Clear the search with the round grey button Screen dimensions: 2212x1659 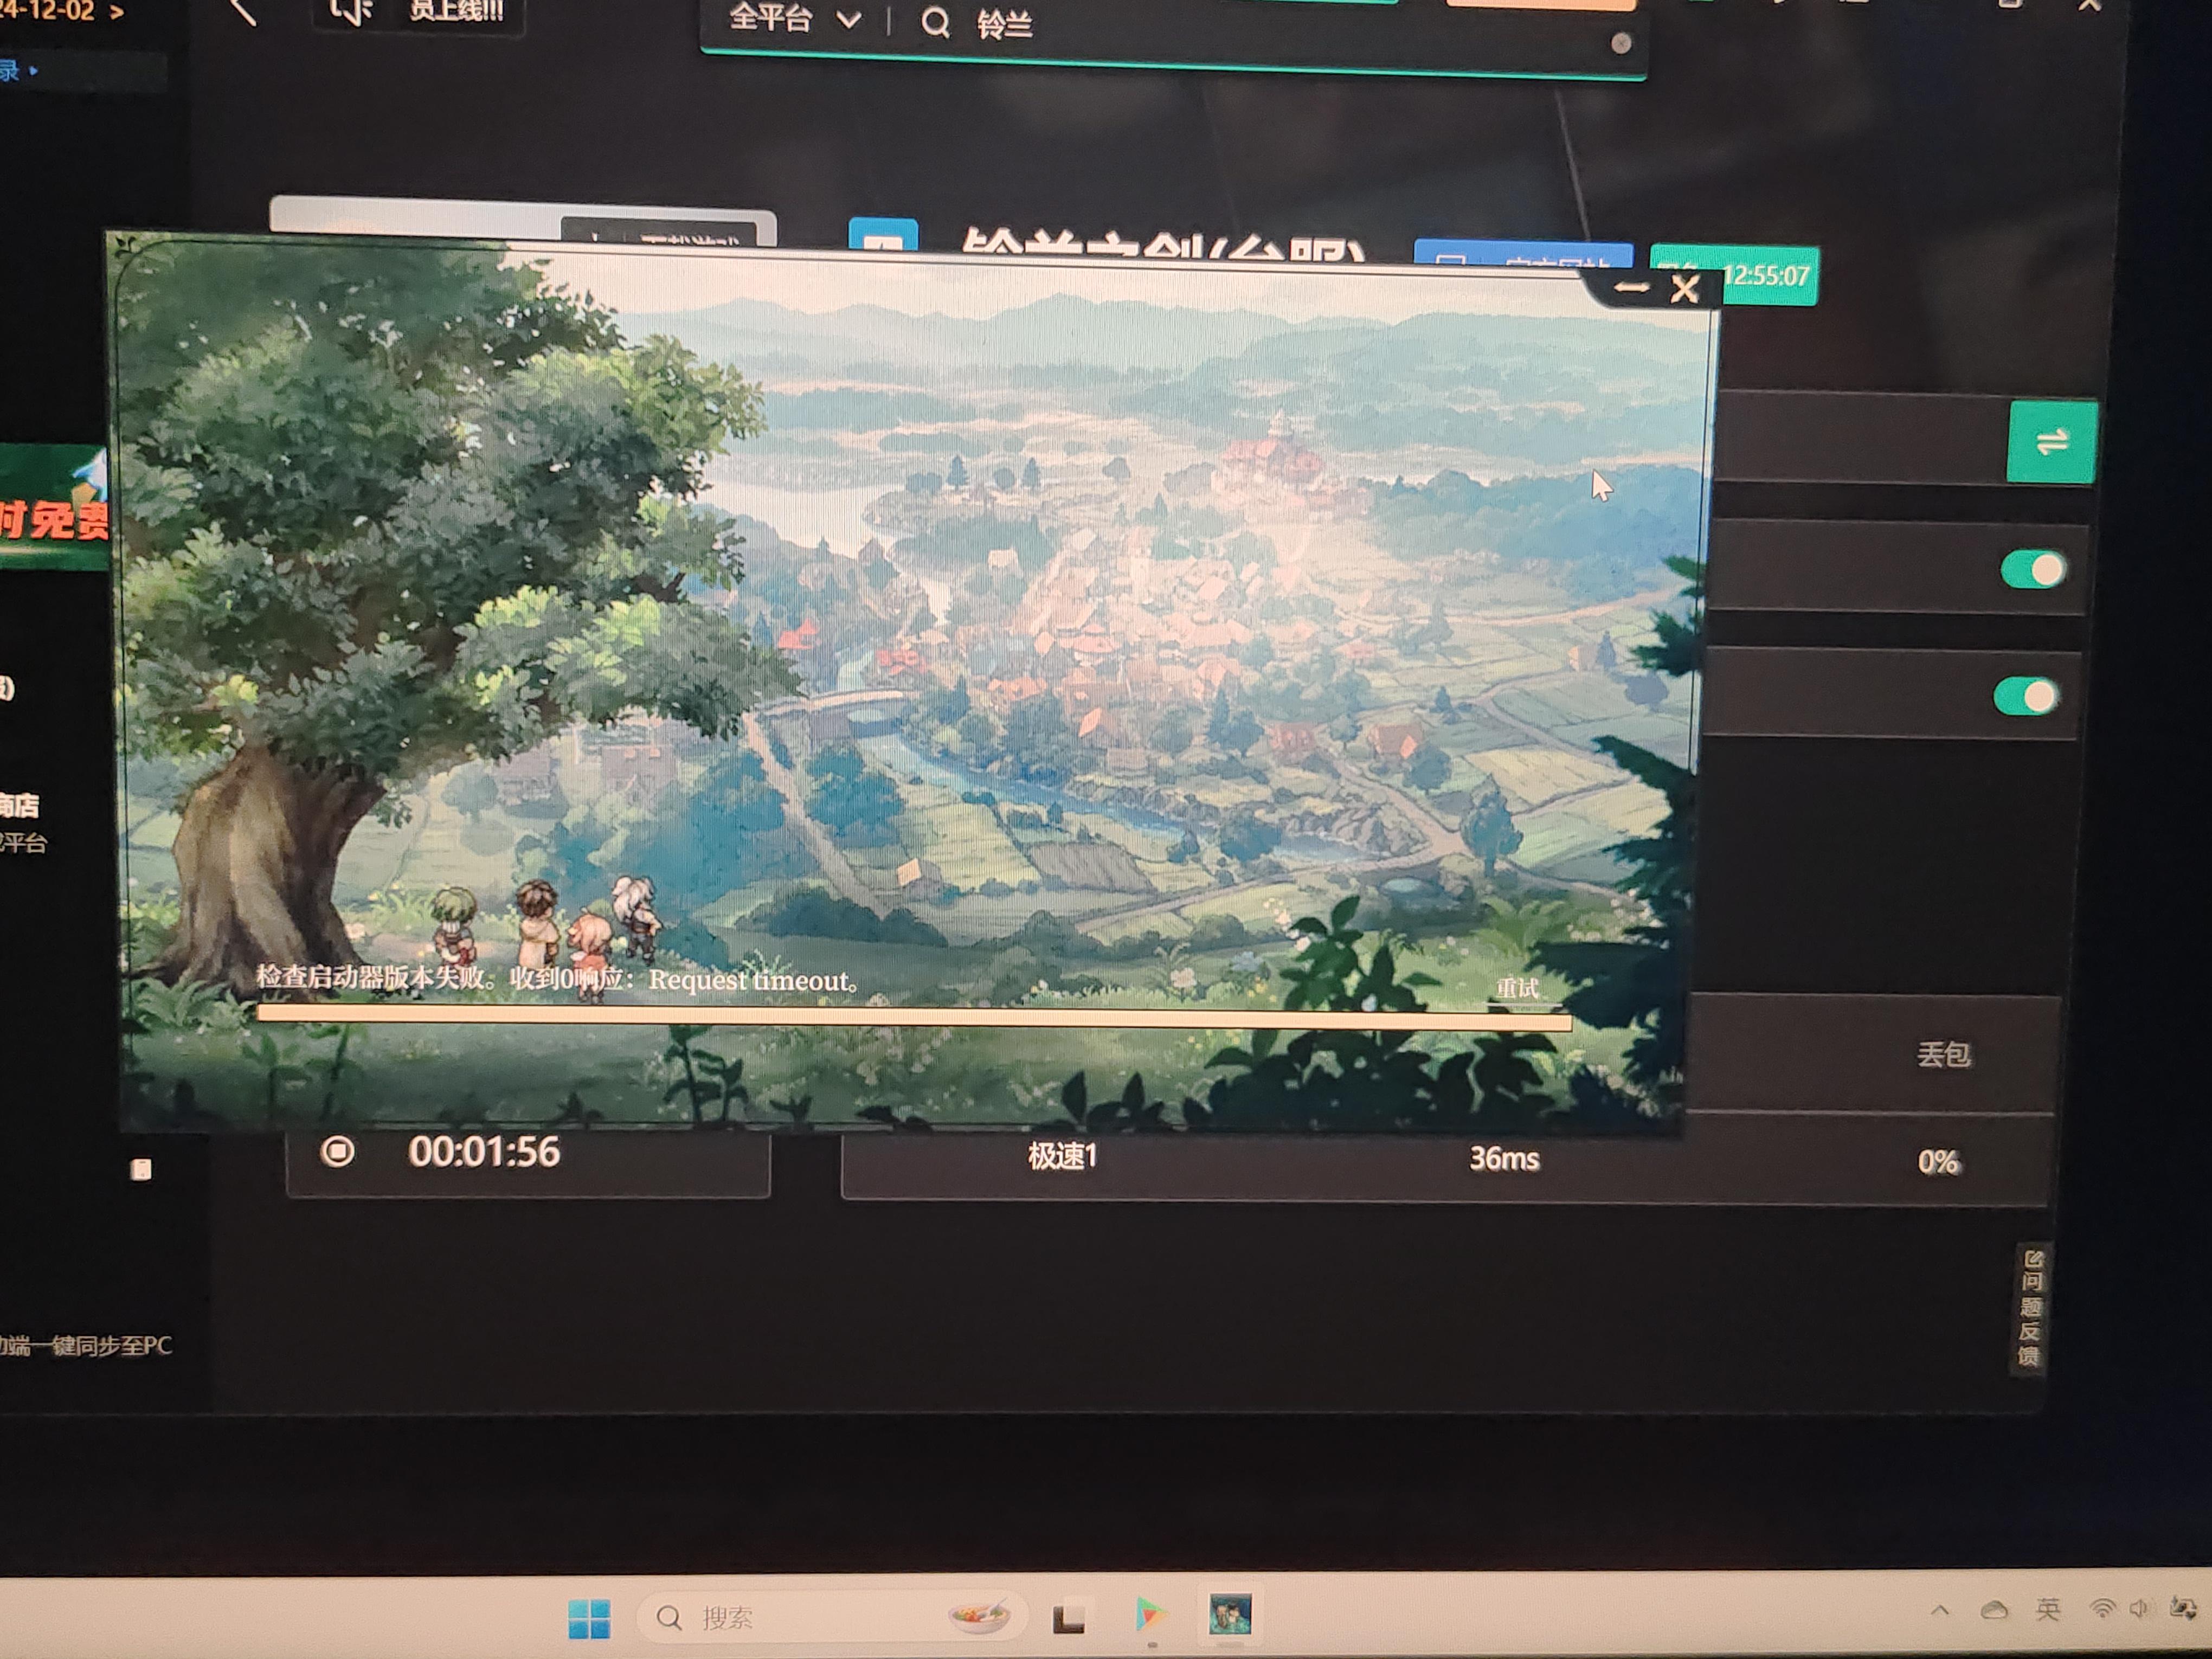tap(1621, 43)
